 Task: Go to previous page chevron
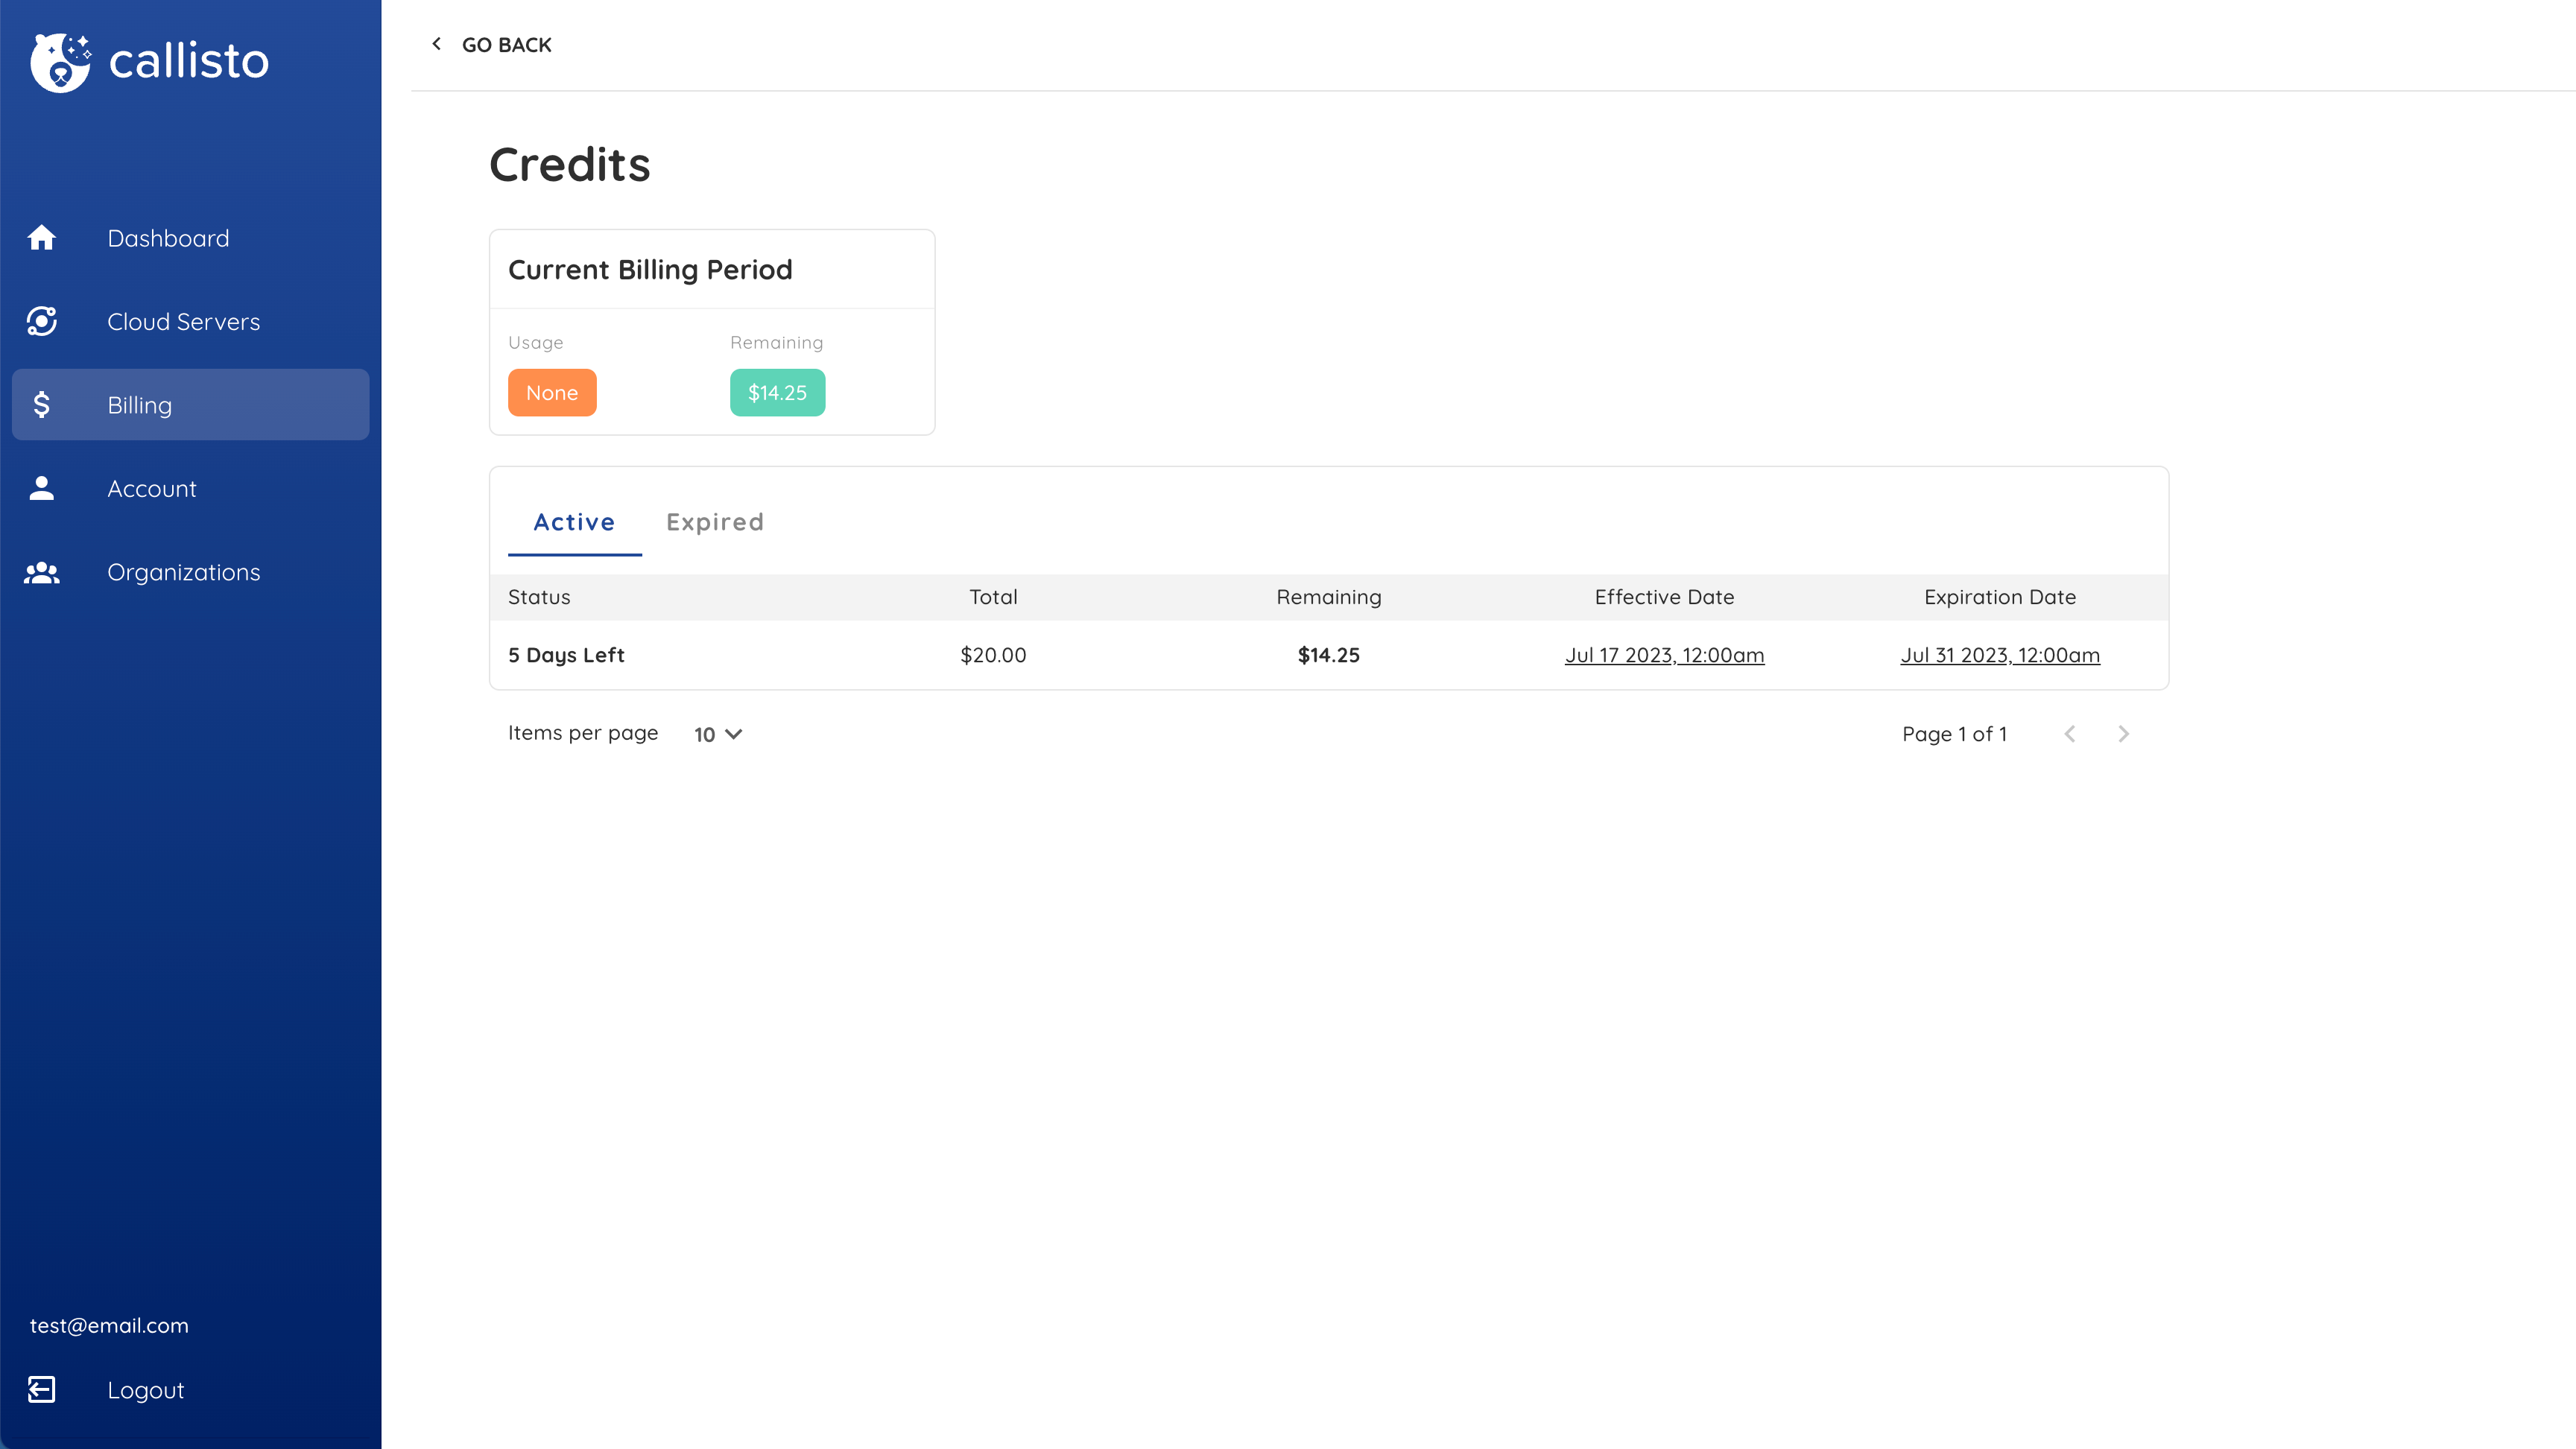click(x=2070, y=734)
